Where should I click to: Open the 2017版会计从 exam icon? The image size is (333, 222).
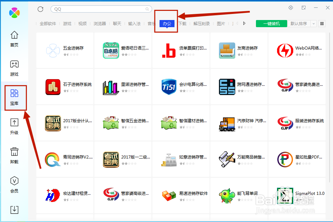(x=53, y=123)
